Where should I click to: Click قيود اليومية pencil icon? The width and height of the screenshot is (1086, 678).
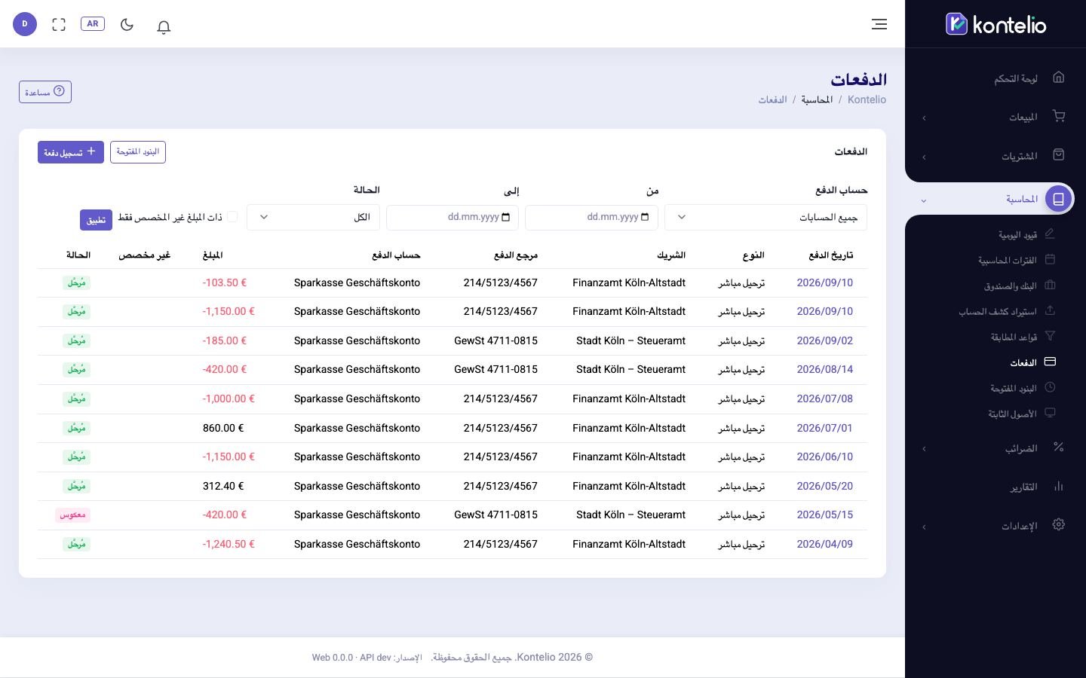point(1050,234)
